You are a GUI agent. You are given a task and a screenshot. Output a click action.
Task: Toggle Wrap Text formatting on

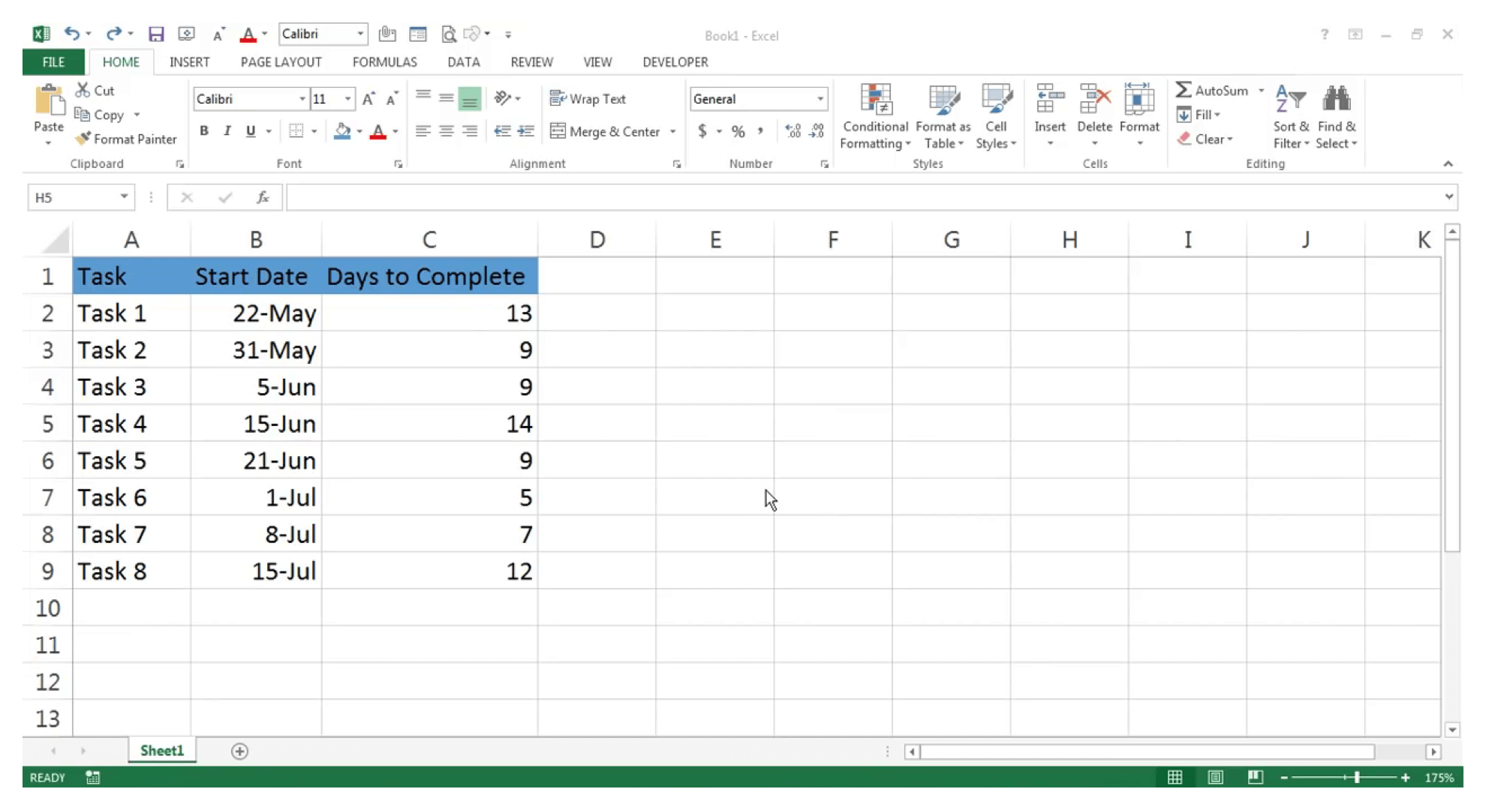point(589,99)
